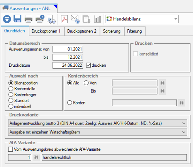The width and height of the screenshot is (193, 167).
Task: Select Alle in Kontenbereich
Action: click(x=69, y=83)
